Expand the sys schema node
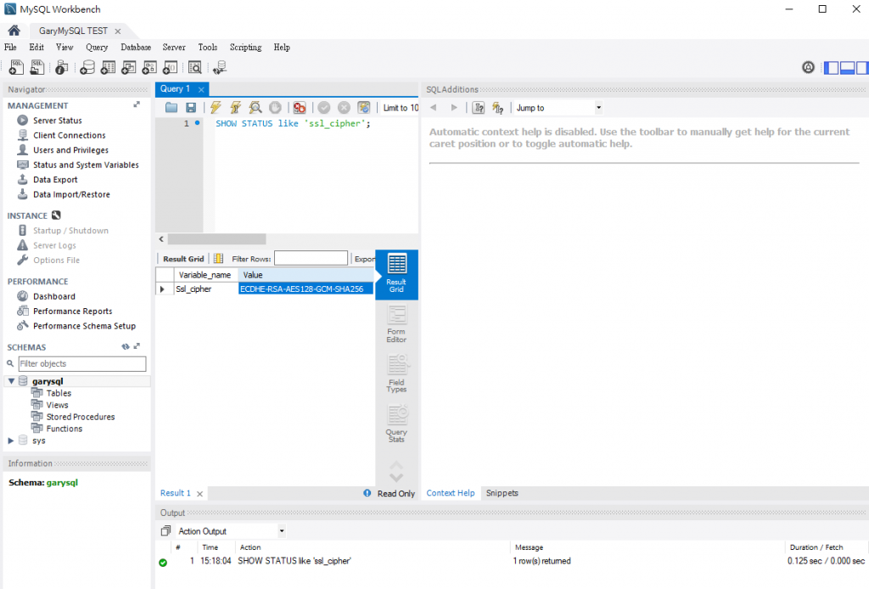The width and height of the screenshot is (869, 589). coord(10,440)
